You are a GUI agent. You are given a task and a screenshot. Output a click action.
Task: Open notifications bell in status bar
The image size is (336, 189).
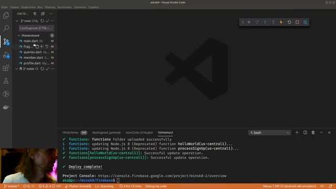tap(330, 186)
